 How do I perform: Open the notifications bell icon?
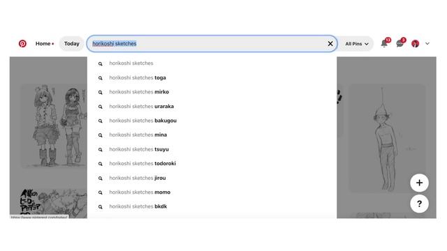384,43
